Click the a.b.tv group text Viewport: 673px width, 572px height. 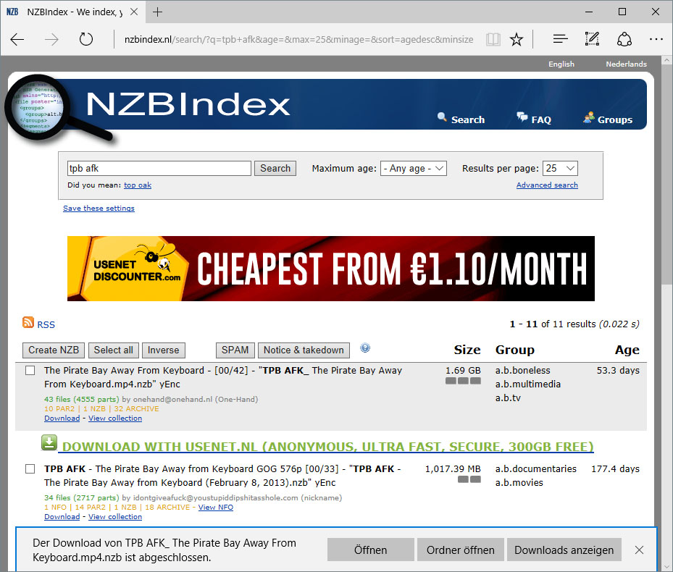(508, 398)
